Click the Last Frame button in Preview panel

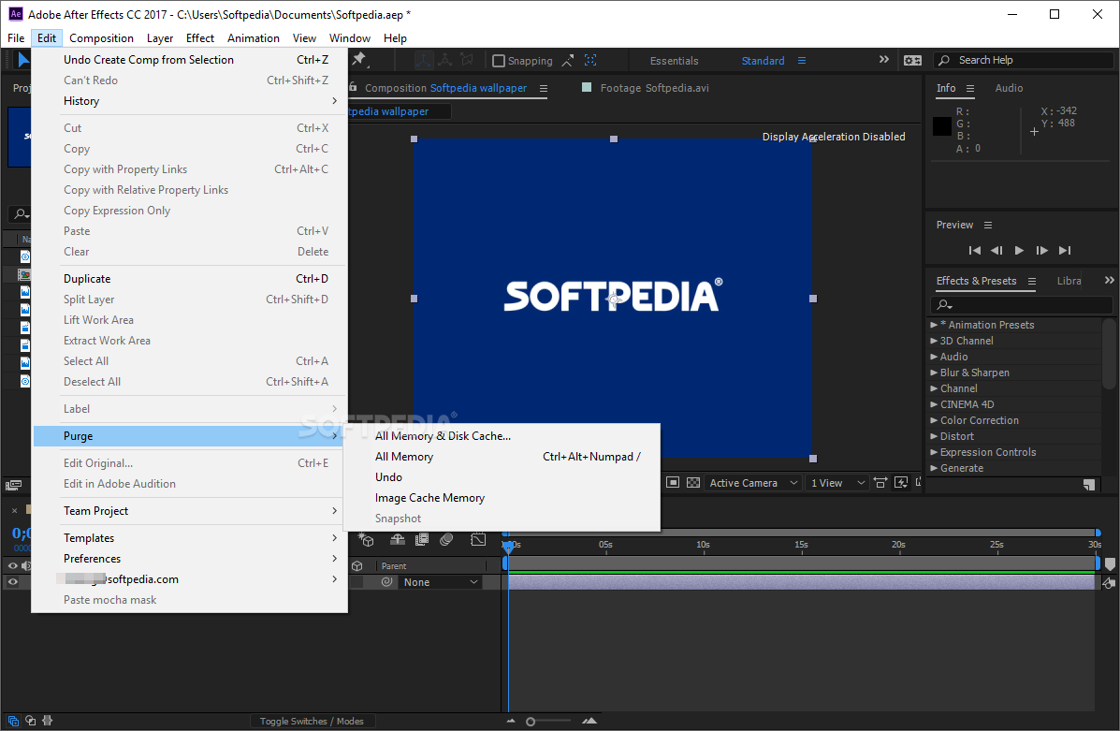tap(1065, 250)
